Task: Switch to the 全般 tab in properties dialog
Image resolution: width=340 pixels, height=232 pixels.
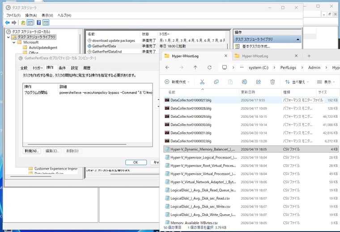Action: 24,68
